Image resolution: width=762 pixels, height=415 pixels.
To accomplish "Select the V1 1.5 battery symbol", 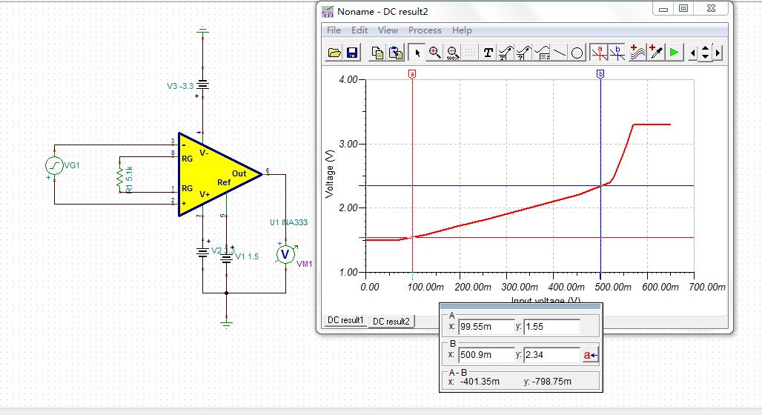I will coord(227,258).
